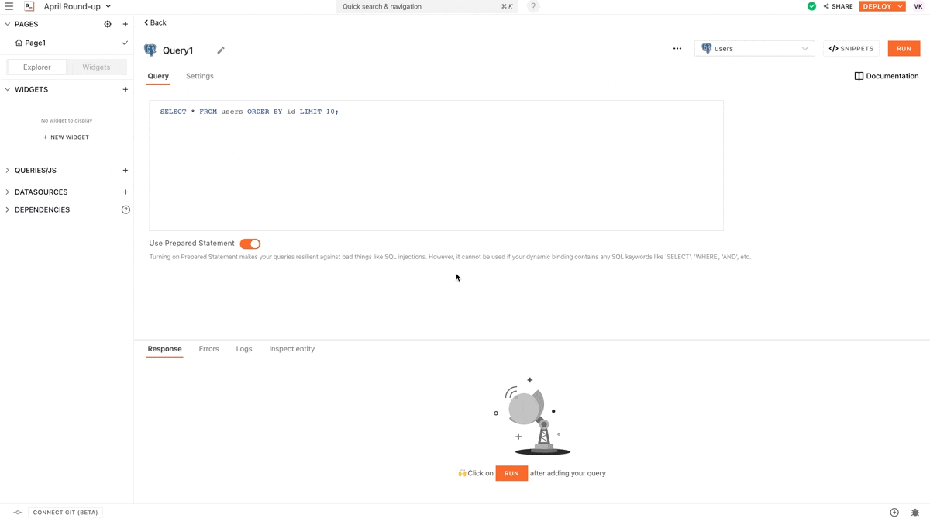Open the three-dot query options menu
The height and width of the screenshot is (522, 930).
point(677,48)
